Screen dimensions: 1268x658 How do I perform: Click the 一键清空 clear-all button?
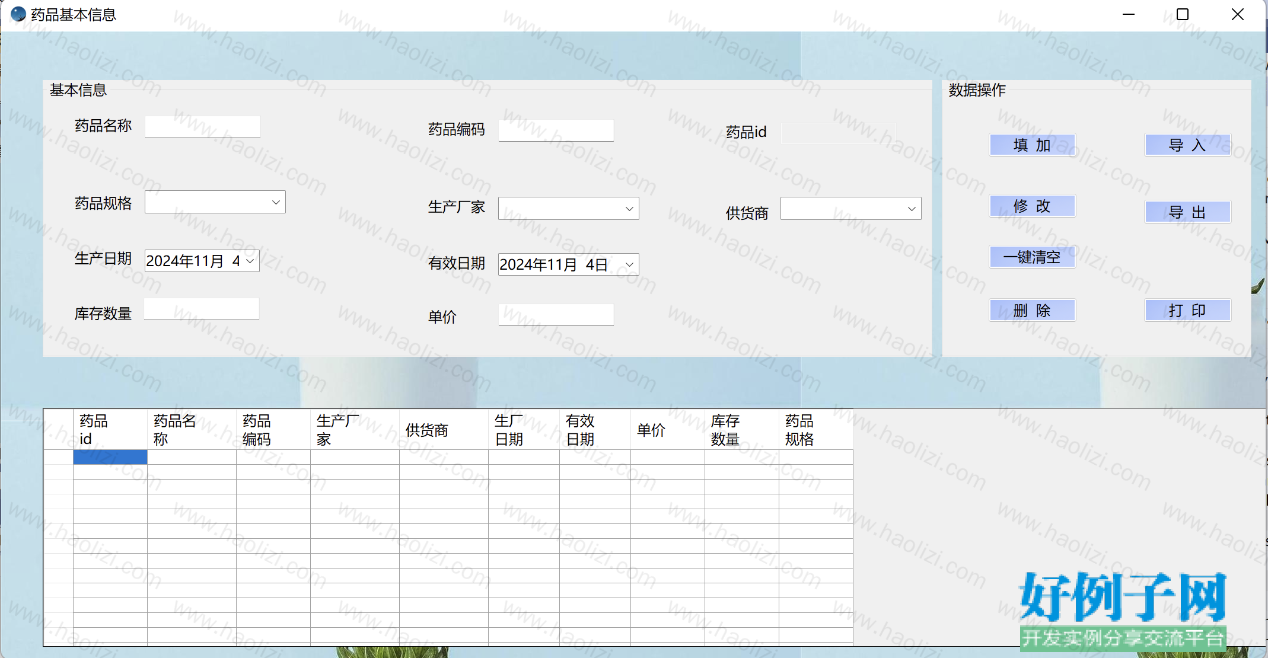[1032, 257]
